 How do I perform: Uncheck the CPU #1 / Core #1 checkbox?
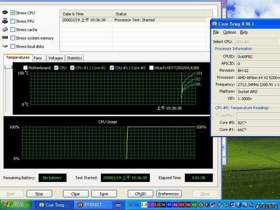click(72, 68)
